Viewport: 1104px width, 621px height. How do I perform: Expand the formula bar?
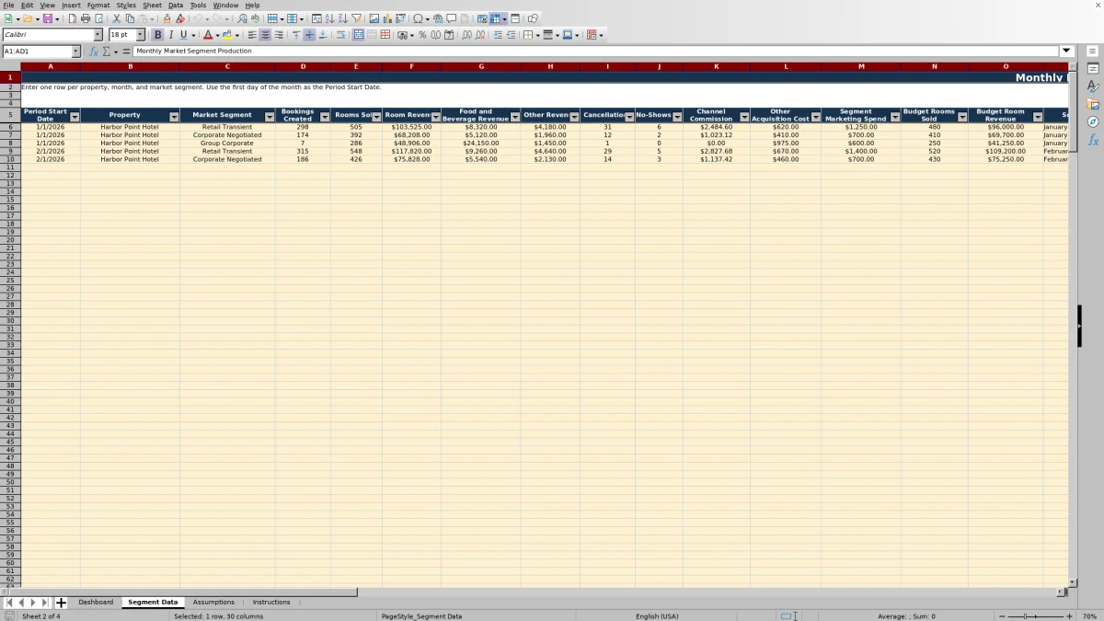click(1067, 52)
